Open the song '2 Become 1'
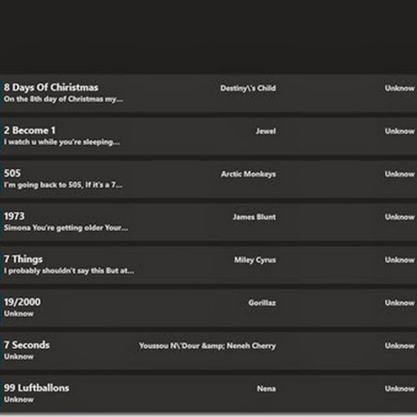The image size is (417, 417). click(30, 130)
